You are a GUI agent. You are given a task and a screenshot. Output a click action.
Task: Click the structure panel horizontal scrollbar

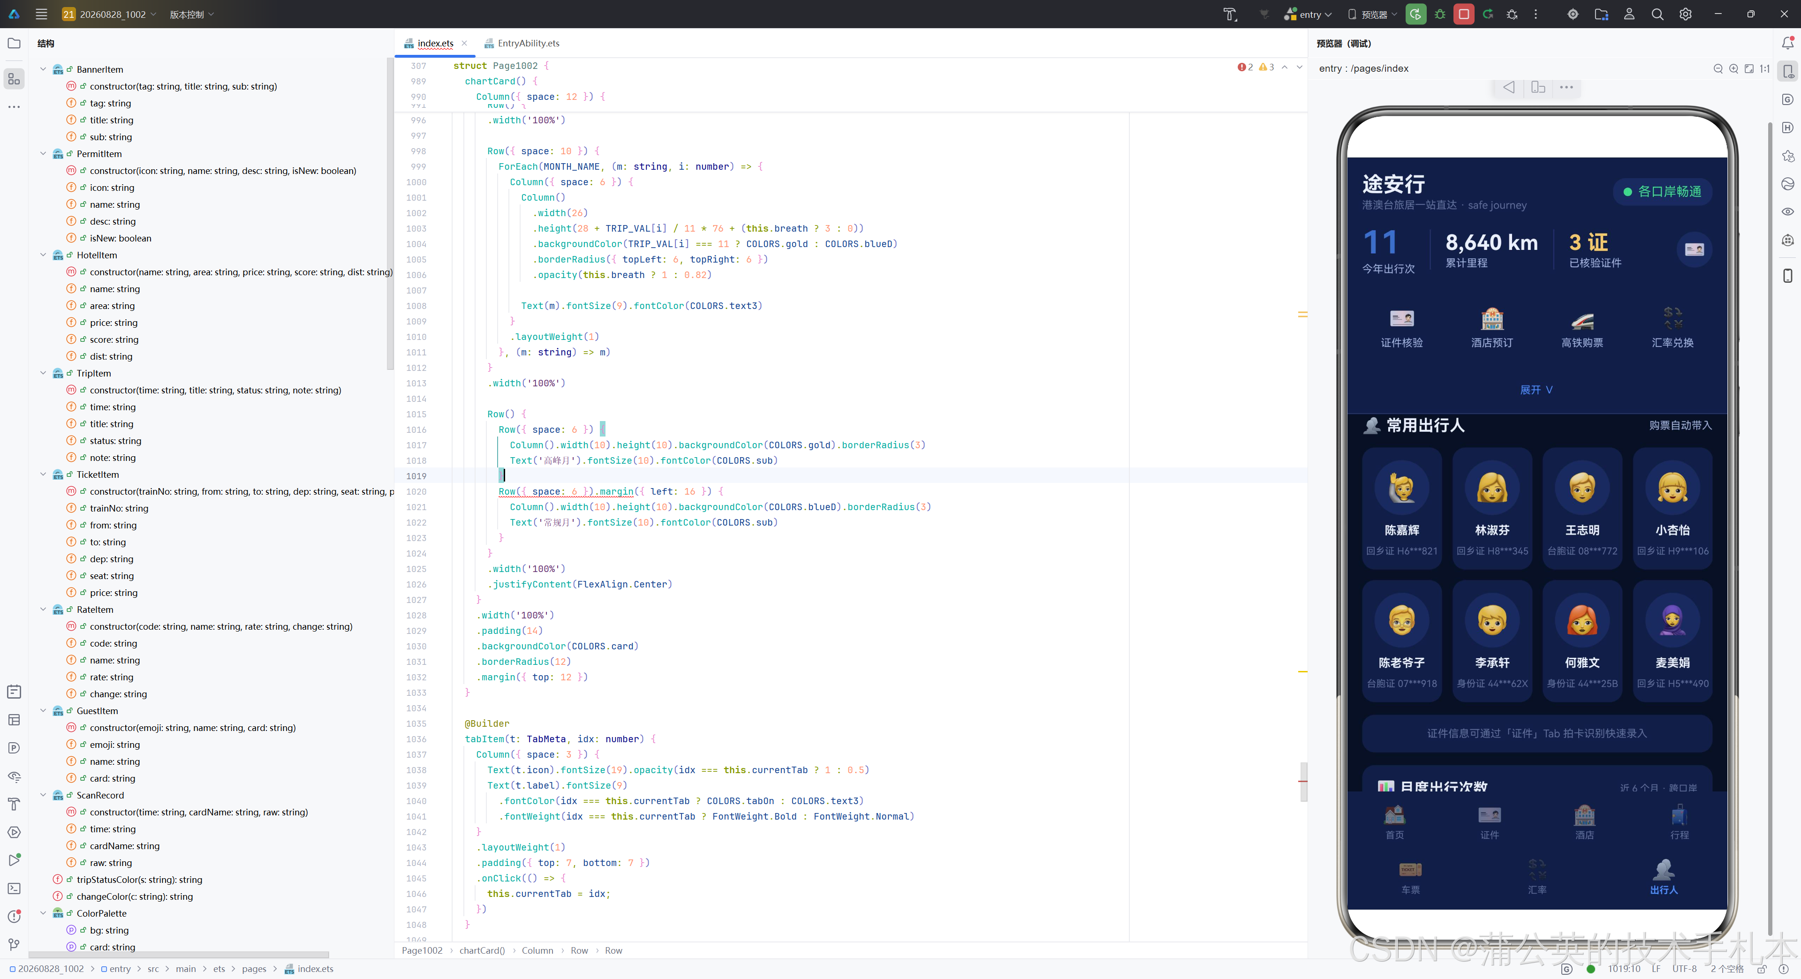pyautogui.click(x=179, y=954)
